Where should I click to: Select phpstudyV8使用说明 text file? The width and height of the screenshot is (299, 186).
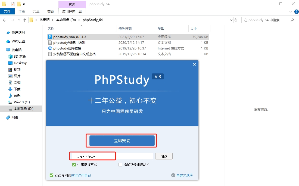click(128, 42)
